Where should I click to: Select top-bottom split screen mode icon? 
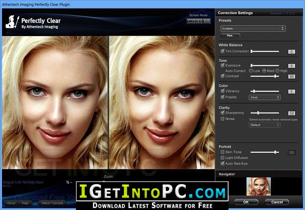coord(206,21)
